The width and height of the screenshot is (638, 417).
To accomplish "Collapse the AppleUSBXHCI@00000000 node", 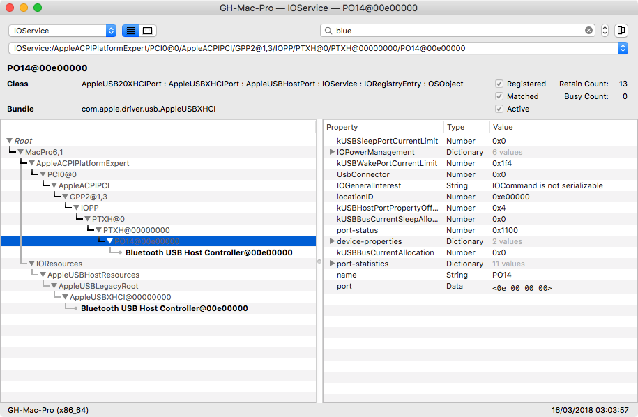I will click(65, 297).
